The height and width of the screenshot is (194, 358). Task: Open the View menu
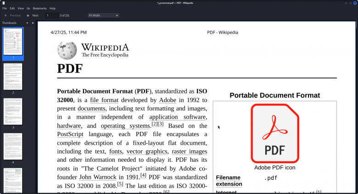21,8
